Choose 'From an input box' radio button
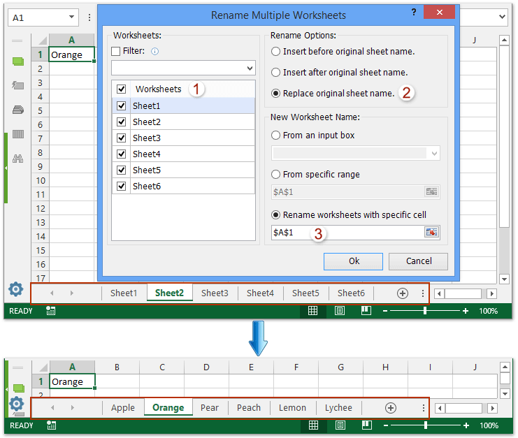The width and height of the screenshot is (518, 438). coord(276,136)
